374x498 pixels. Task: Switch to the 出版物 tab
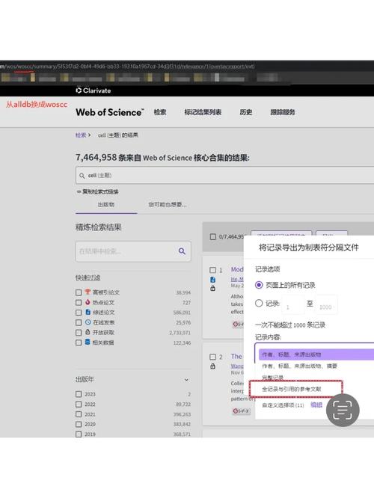[x=106, y=205]
